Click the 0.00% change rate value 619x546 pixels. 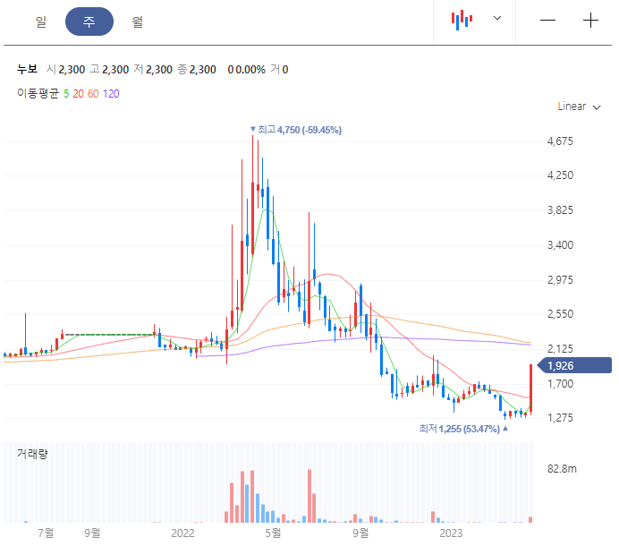click(250, 70)
